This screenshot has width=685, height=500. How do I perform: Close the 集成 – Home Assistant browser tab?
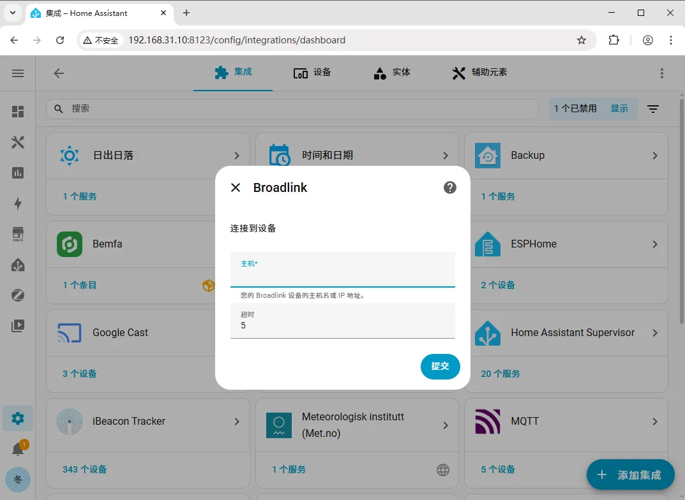pos(163,13)
